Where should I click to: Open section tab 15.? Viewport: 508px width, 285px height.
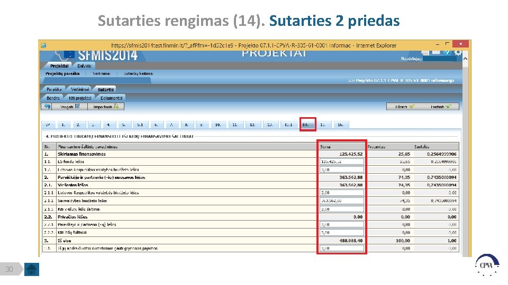click(x=323, y=125)
